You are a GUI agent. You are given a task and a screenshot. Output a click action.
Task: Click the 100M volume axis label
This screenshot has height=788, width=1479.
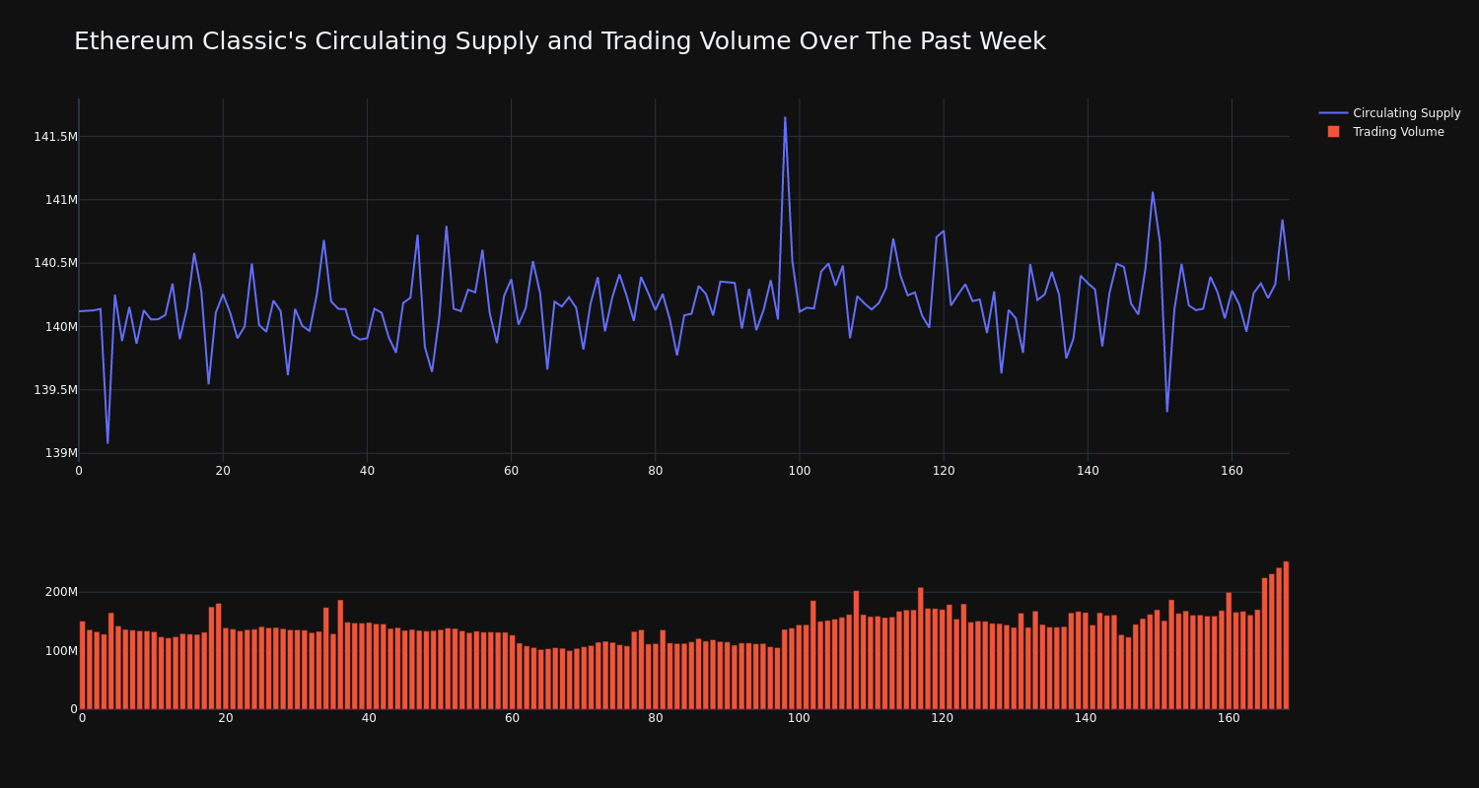[61, 651]
